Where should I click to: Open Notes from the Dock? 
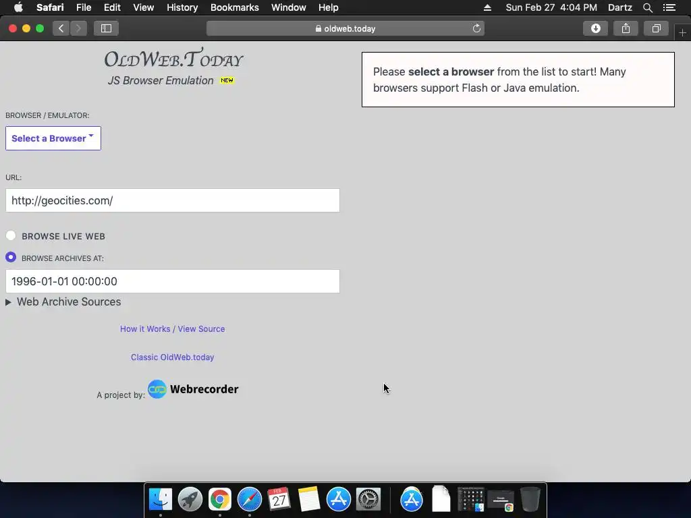click(x=308, y=500)
